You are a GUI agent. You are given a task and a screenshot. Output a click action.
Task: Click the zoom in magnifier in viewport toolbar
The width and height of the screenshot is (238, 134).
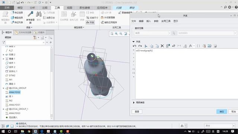click(x=116, y=34)
